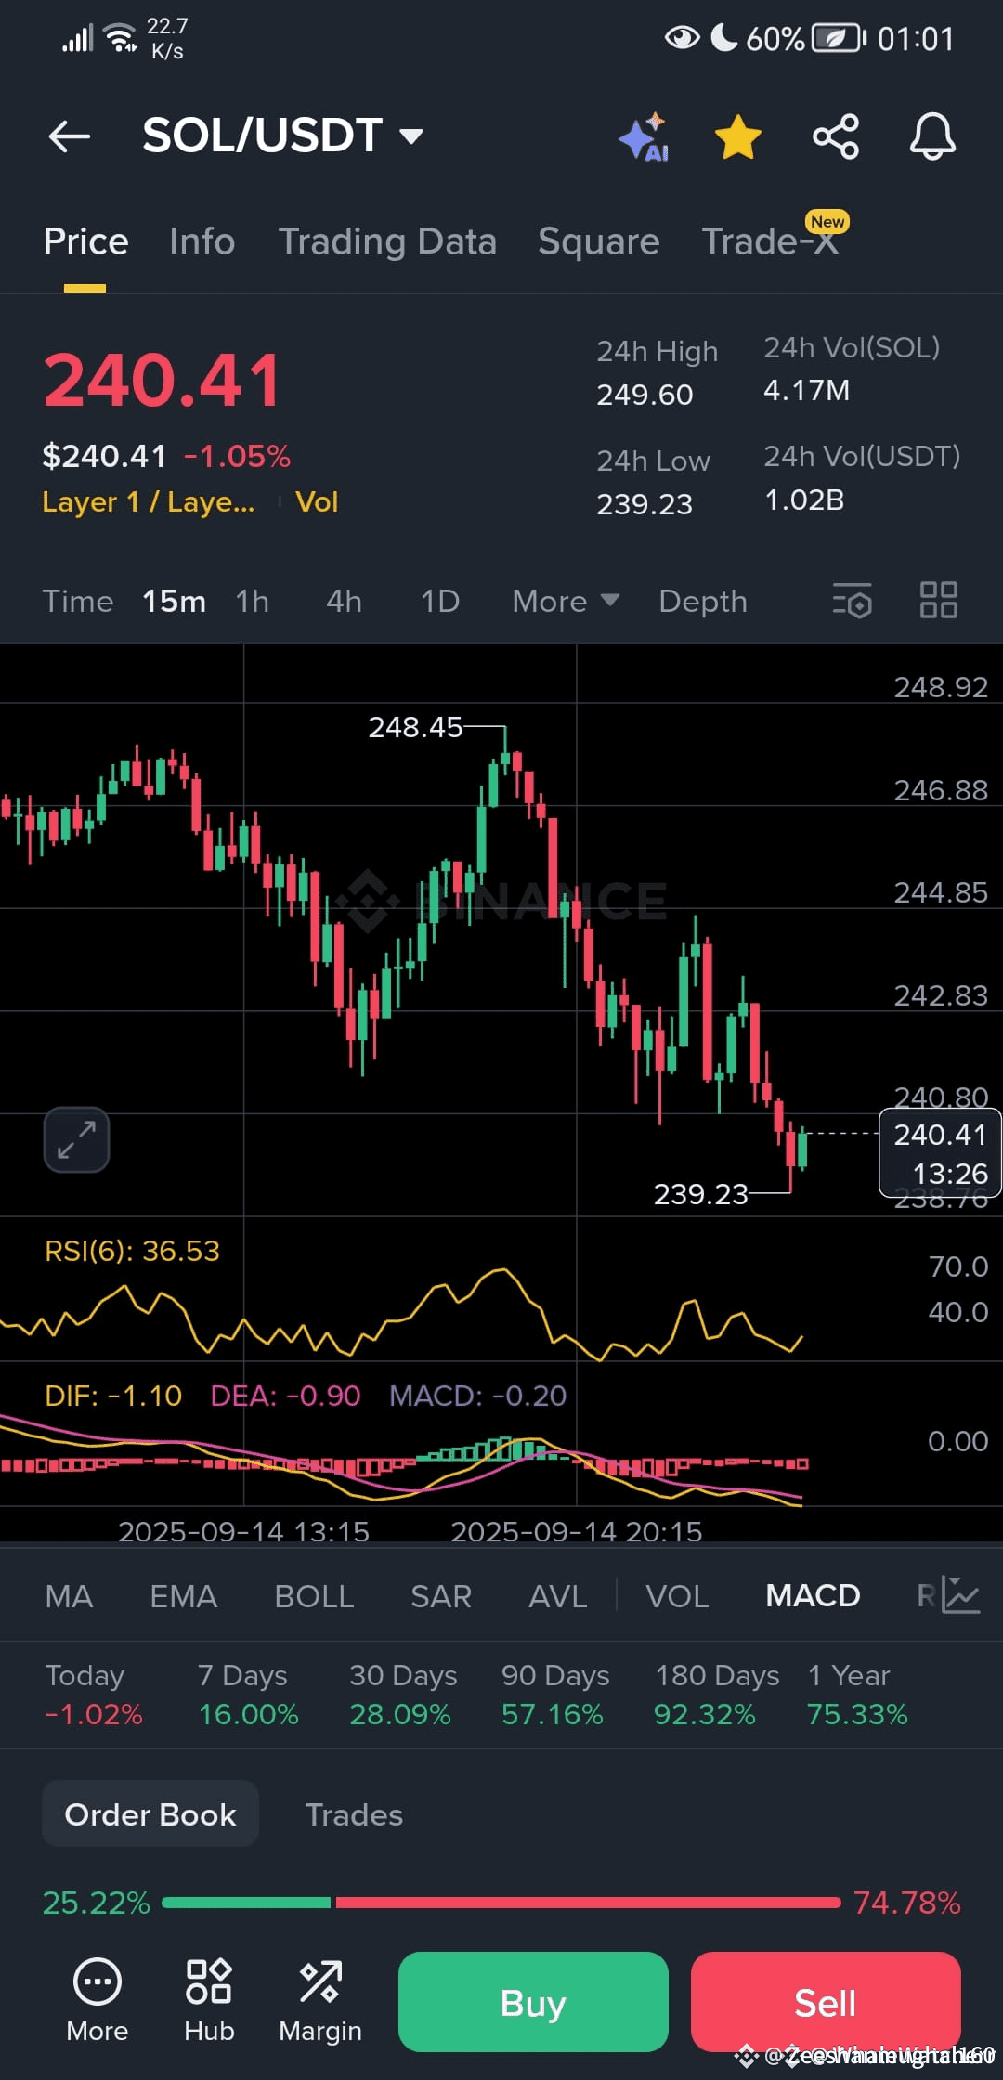Open the chart layout grid icon
This screenshot has height=2080, width=1003.
click(938, 601)
